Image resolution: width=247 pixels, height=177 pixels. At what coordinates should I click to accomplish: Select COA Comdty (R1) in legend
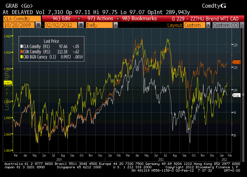(37, 52)
